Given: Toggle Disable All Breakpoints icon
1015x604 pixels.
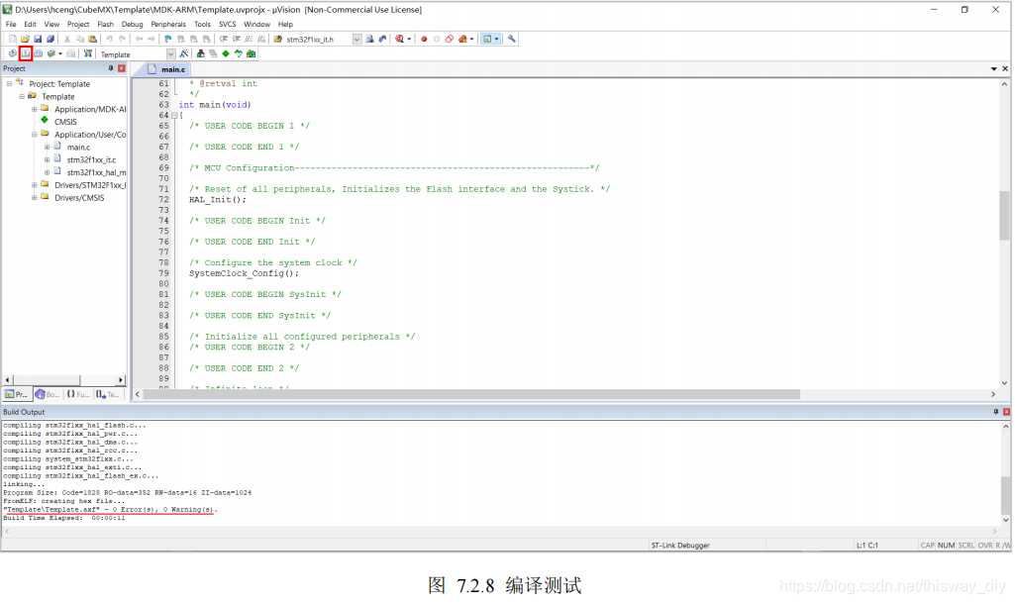Looking at the screenshot, I should pyautogui.click(x=450, y=39).
